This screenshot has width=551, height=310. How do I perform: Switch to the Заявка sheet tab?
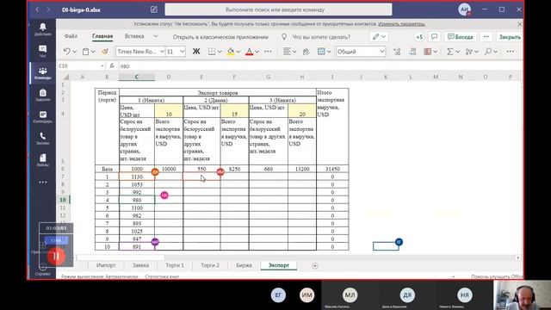tap(140, 265)
